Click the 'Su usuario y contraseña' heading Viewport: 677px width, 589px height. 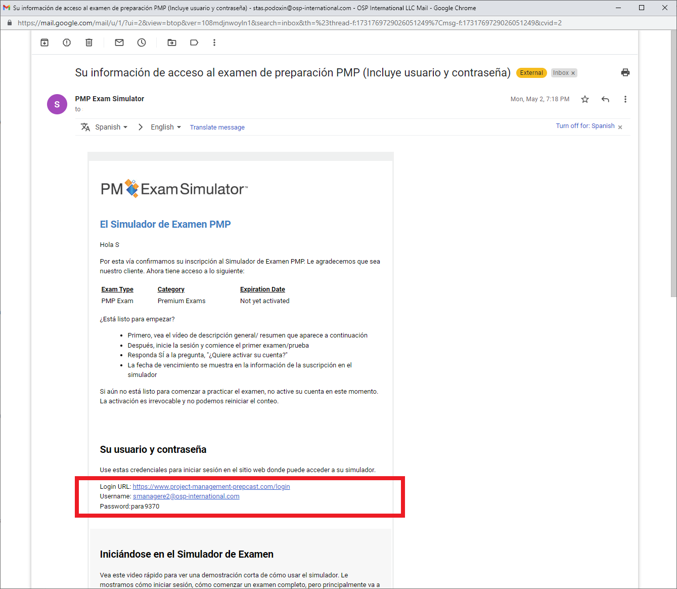point(153,449)
